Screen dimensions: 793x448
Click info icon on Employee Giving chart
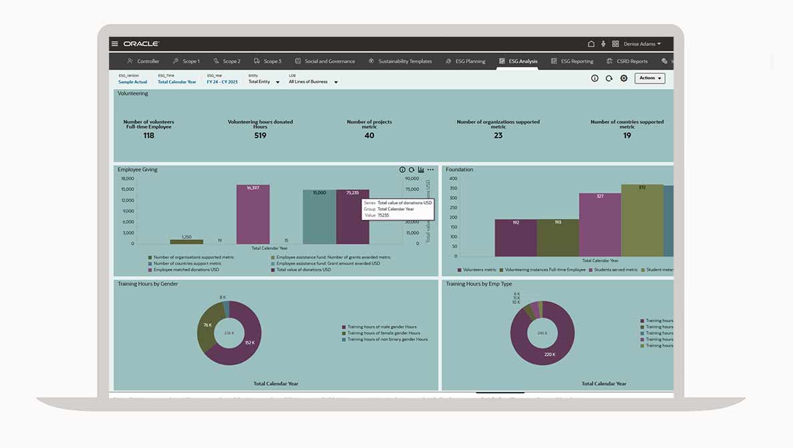point(402,170)
